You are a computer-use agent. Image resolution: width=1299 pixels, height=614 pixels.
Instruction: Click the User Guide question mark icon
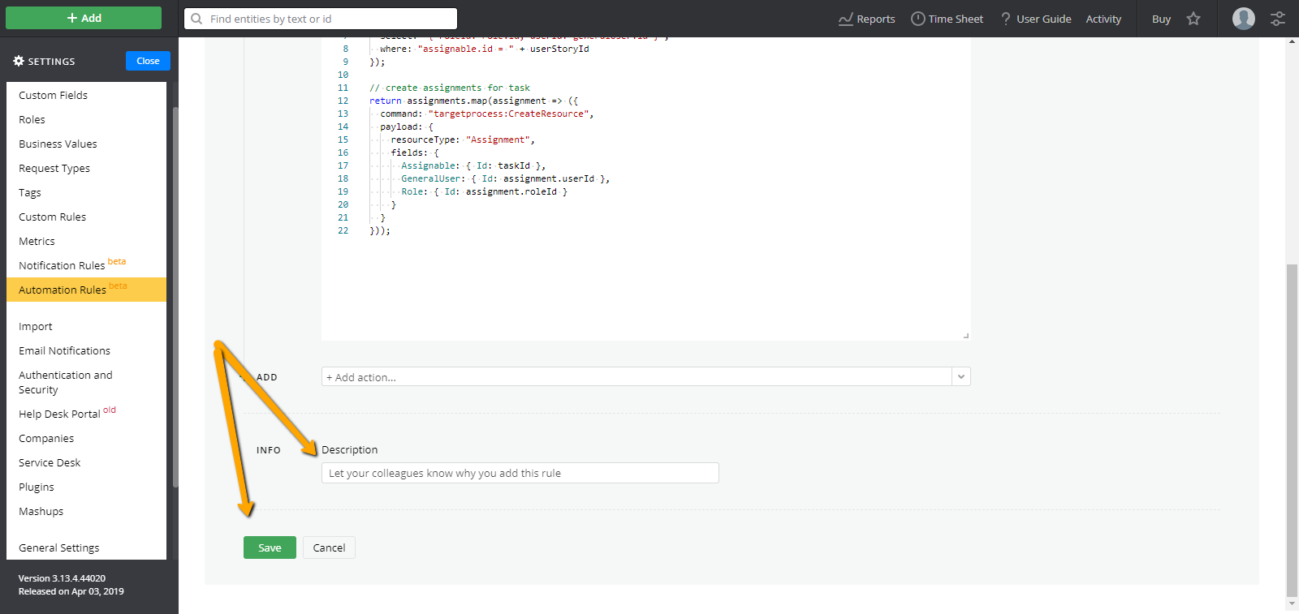click(1006, 19)
